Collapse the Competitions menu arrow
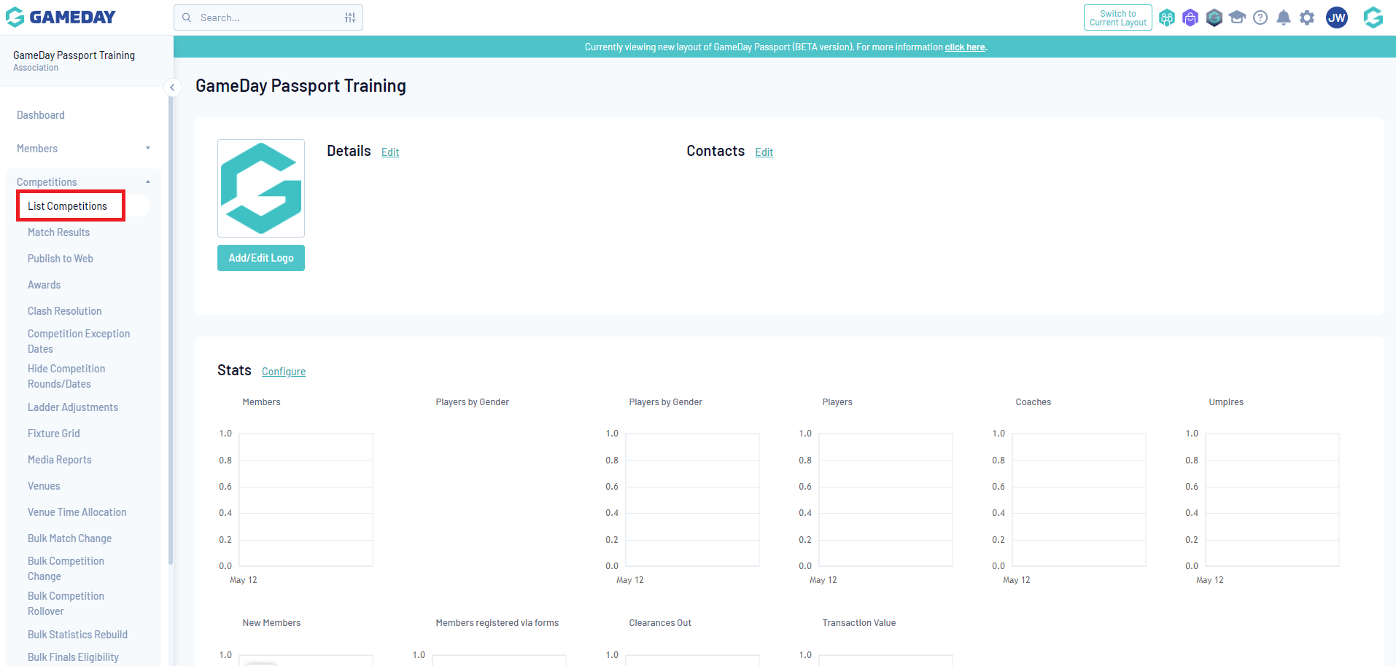 (148, 182)
